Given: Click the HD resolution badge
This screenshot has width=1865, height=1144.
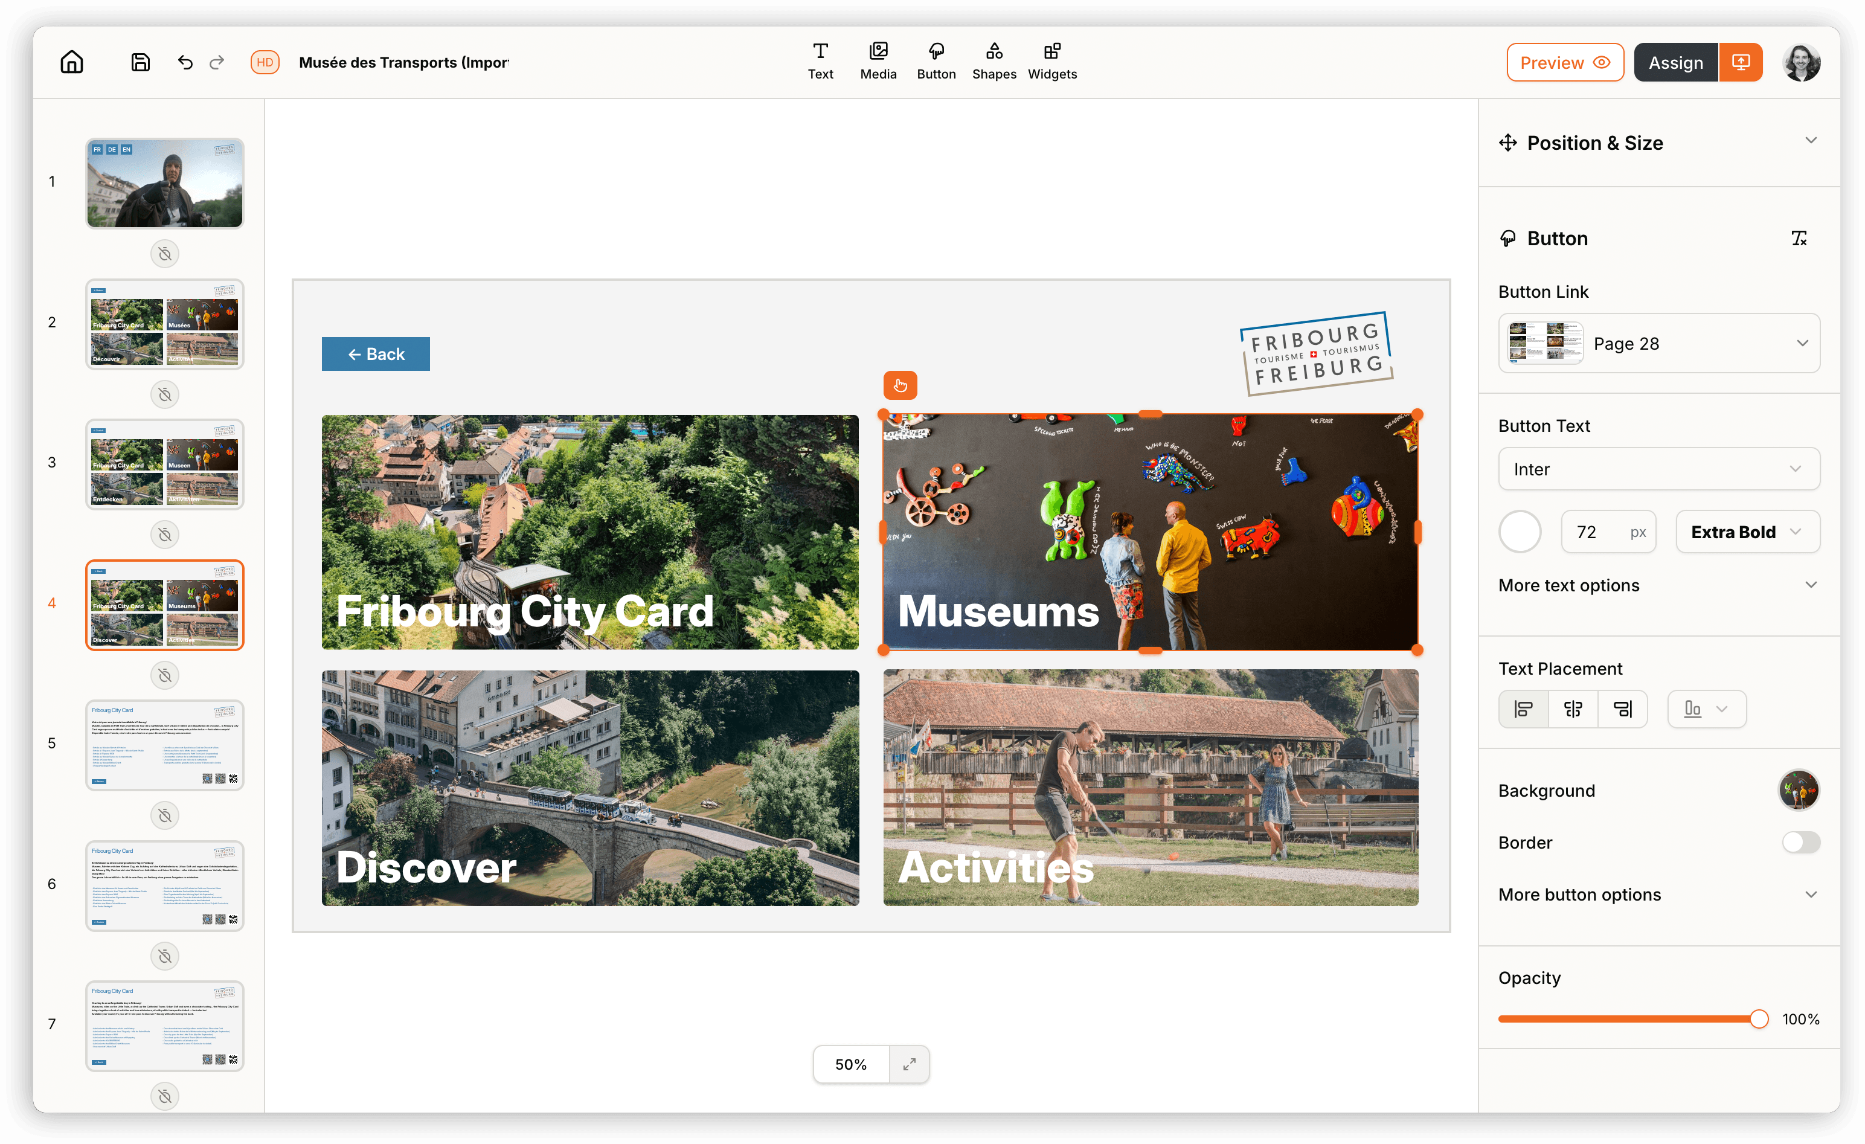Looking at the screenshot, I should click(x=265, y=62).
